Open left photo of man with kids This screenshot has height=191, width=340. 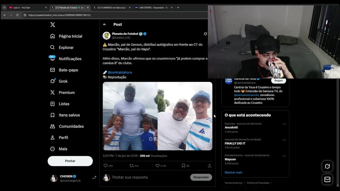(130, 116)
